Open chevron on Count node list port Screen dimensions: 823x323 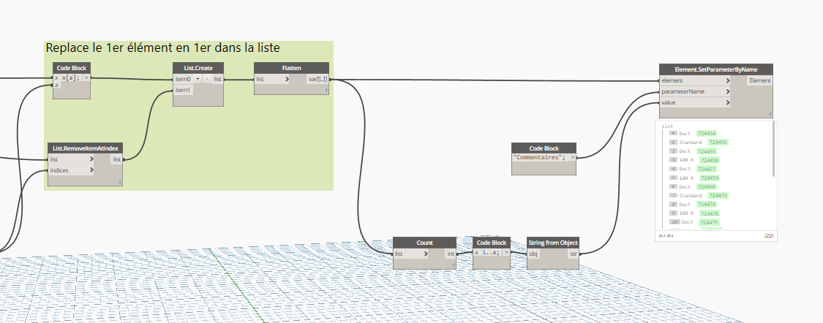coord(429,254)
